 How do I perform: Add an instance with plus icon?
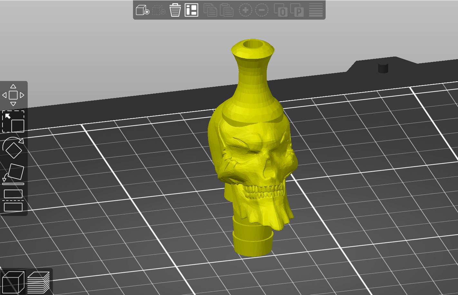point(245,10)
